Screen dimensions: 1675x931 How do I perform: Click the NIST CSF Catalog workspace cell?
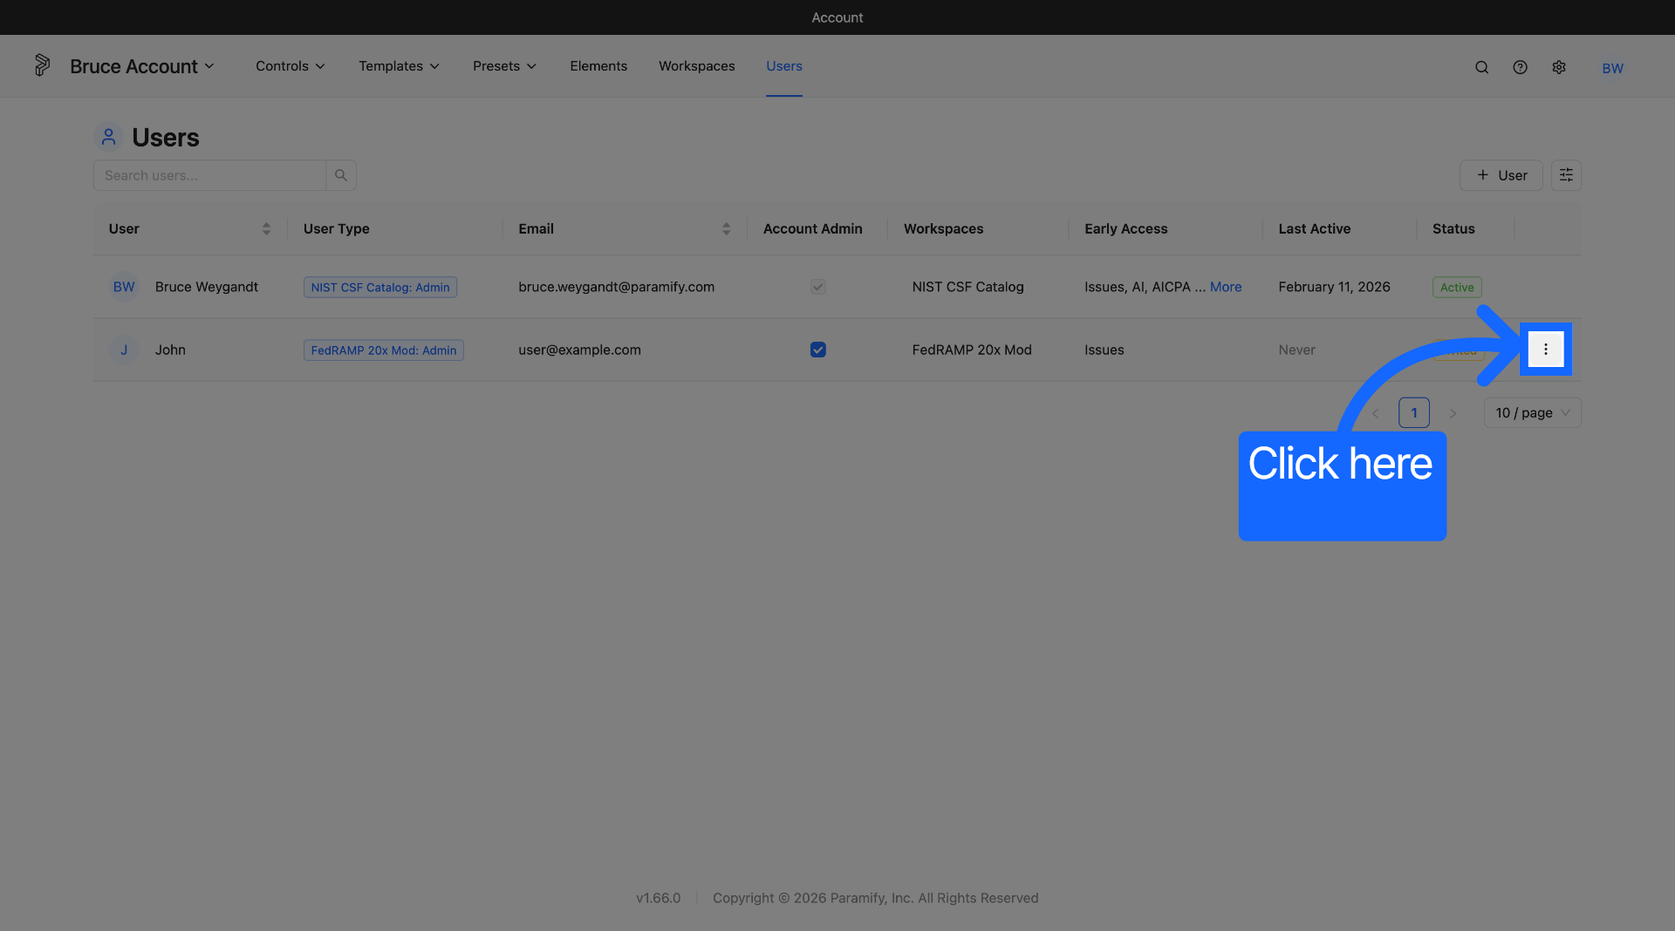coord(967,287)
